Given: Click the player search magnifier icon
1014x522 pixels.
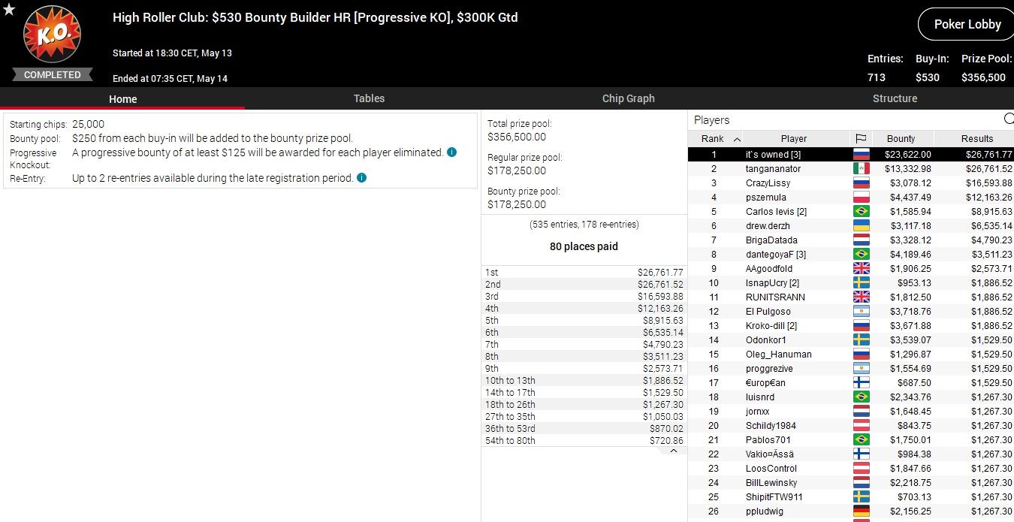Looking at the screenshot, I should (1008, 119).
